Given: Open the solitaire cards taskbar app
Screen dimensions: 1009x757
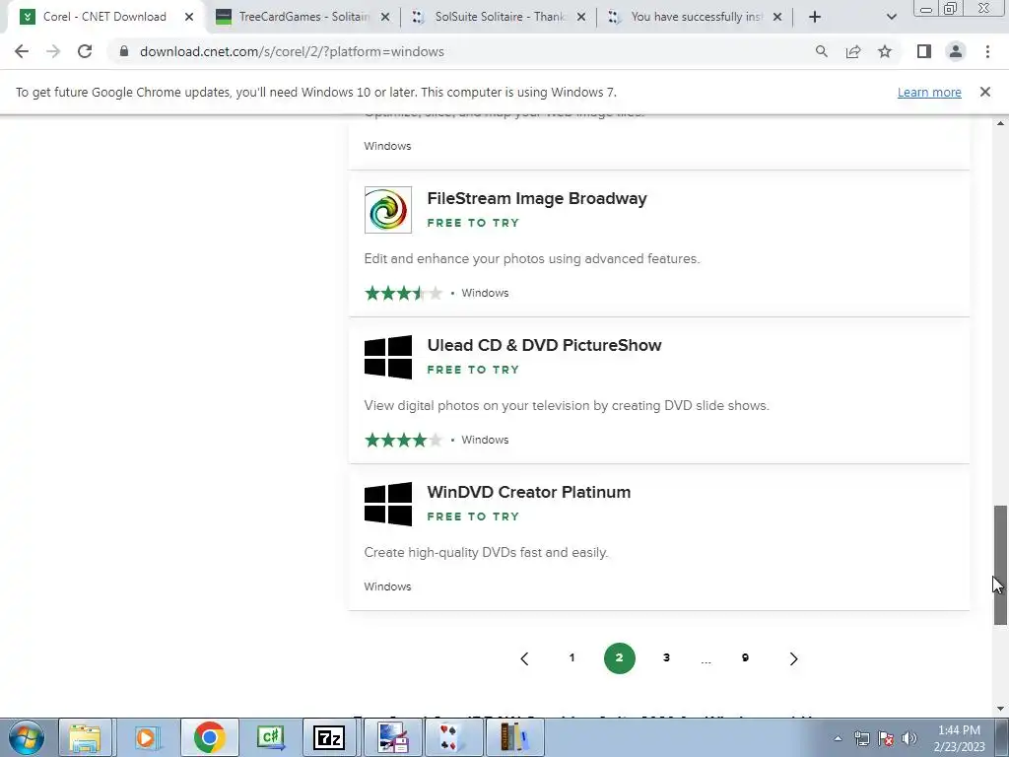Looking at the screenshot, I should coord(453,737).
